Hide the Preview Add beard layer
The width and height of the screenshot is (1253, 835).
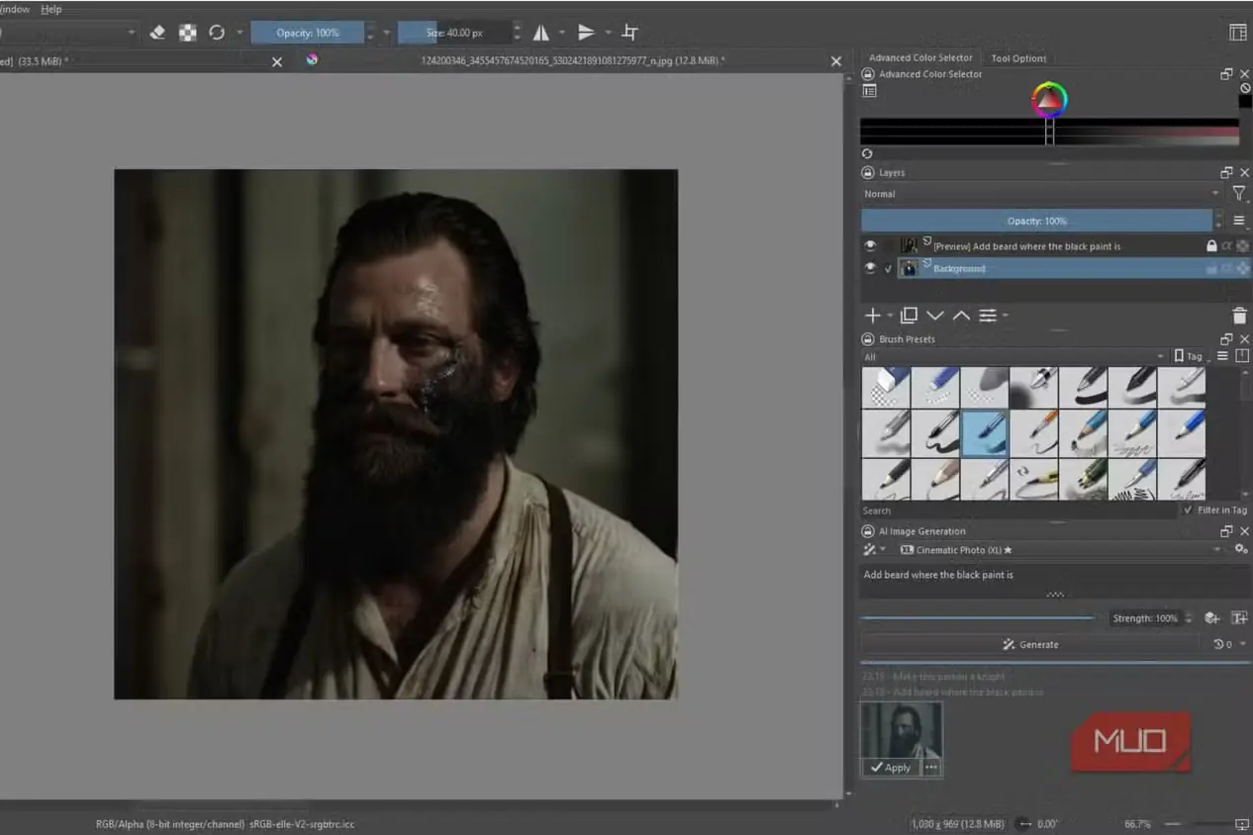(x=870, y=245)
